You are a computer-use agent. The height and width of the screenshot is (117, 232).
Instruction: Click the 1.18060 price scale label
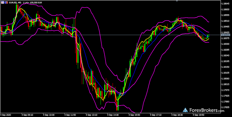click(x=226, y=79)
